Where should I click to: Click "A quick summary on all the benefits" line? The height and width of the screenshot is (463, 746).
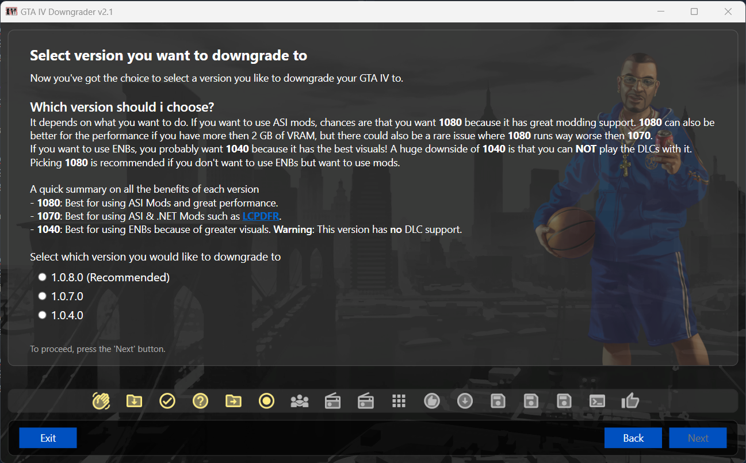click(x=144, y=189)
